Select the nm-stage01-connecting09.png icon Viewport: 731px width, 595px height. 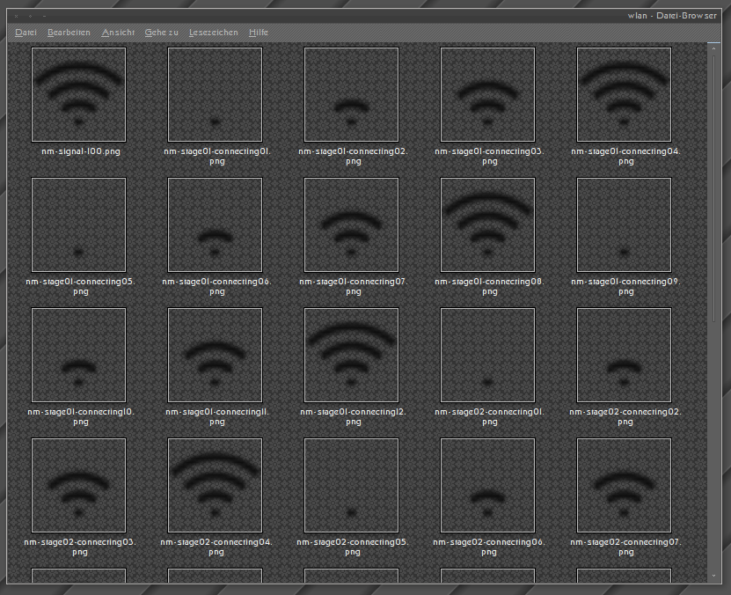pyautogui.click(x=625, y=224)
